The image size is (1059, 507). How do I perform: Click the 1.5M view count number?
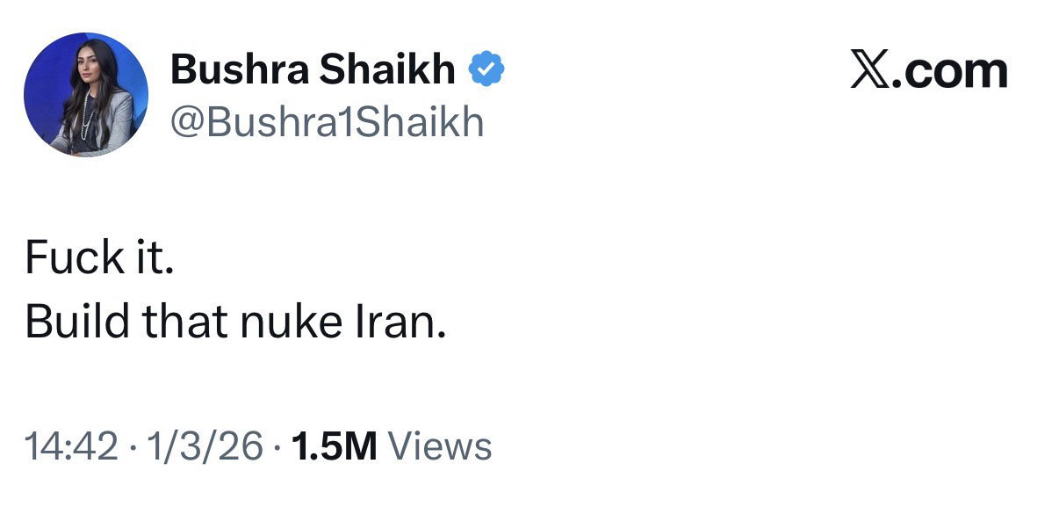tap(334, 446)
